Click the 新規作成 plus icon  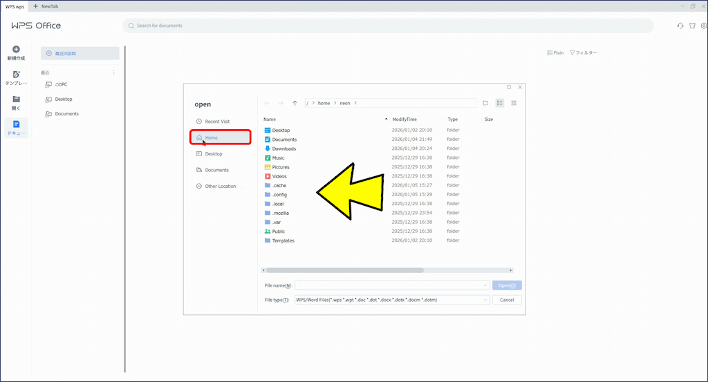[x=16, y=50]
